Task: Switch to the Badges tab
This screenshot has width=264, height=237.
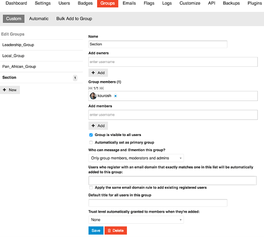Action: click(85, 3)
